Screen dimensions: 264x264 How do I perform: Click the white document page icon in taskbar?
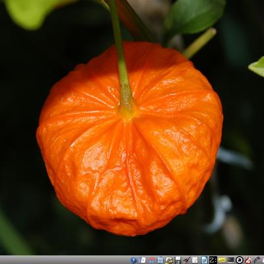143,260
